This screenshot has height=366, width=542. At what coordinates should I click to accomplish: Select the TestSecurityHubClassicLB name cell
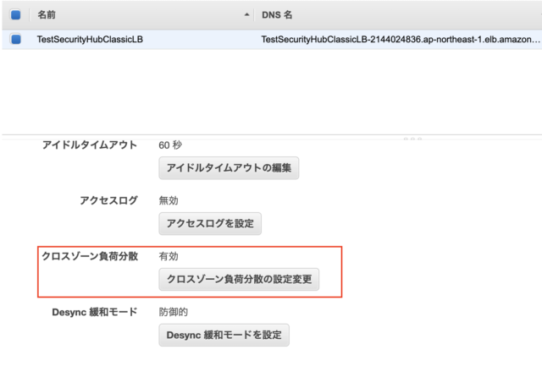[90, 40]
